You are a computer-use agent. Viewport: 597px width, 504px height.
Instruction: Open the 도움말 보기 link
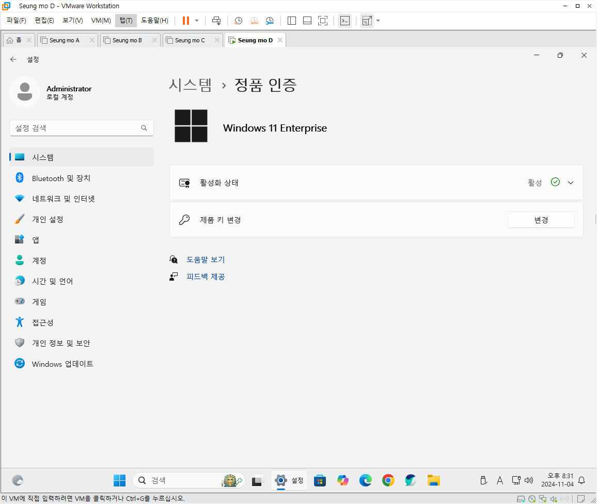click(206, 259)
